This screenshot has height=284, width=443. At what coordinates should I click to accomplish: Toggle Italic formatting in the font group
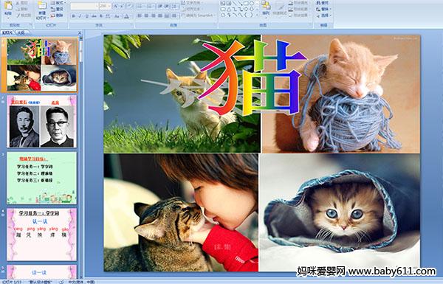tap(80, 16)
